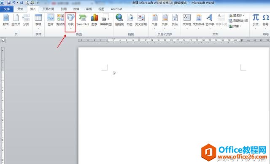Image resolution: width=270 pixels, height=164 pixels.
Task: Insert a SmartArt graphic
Action: point(83,20)
